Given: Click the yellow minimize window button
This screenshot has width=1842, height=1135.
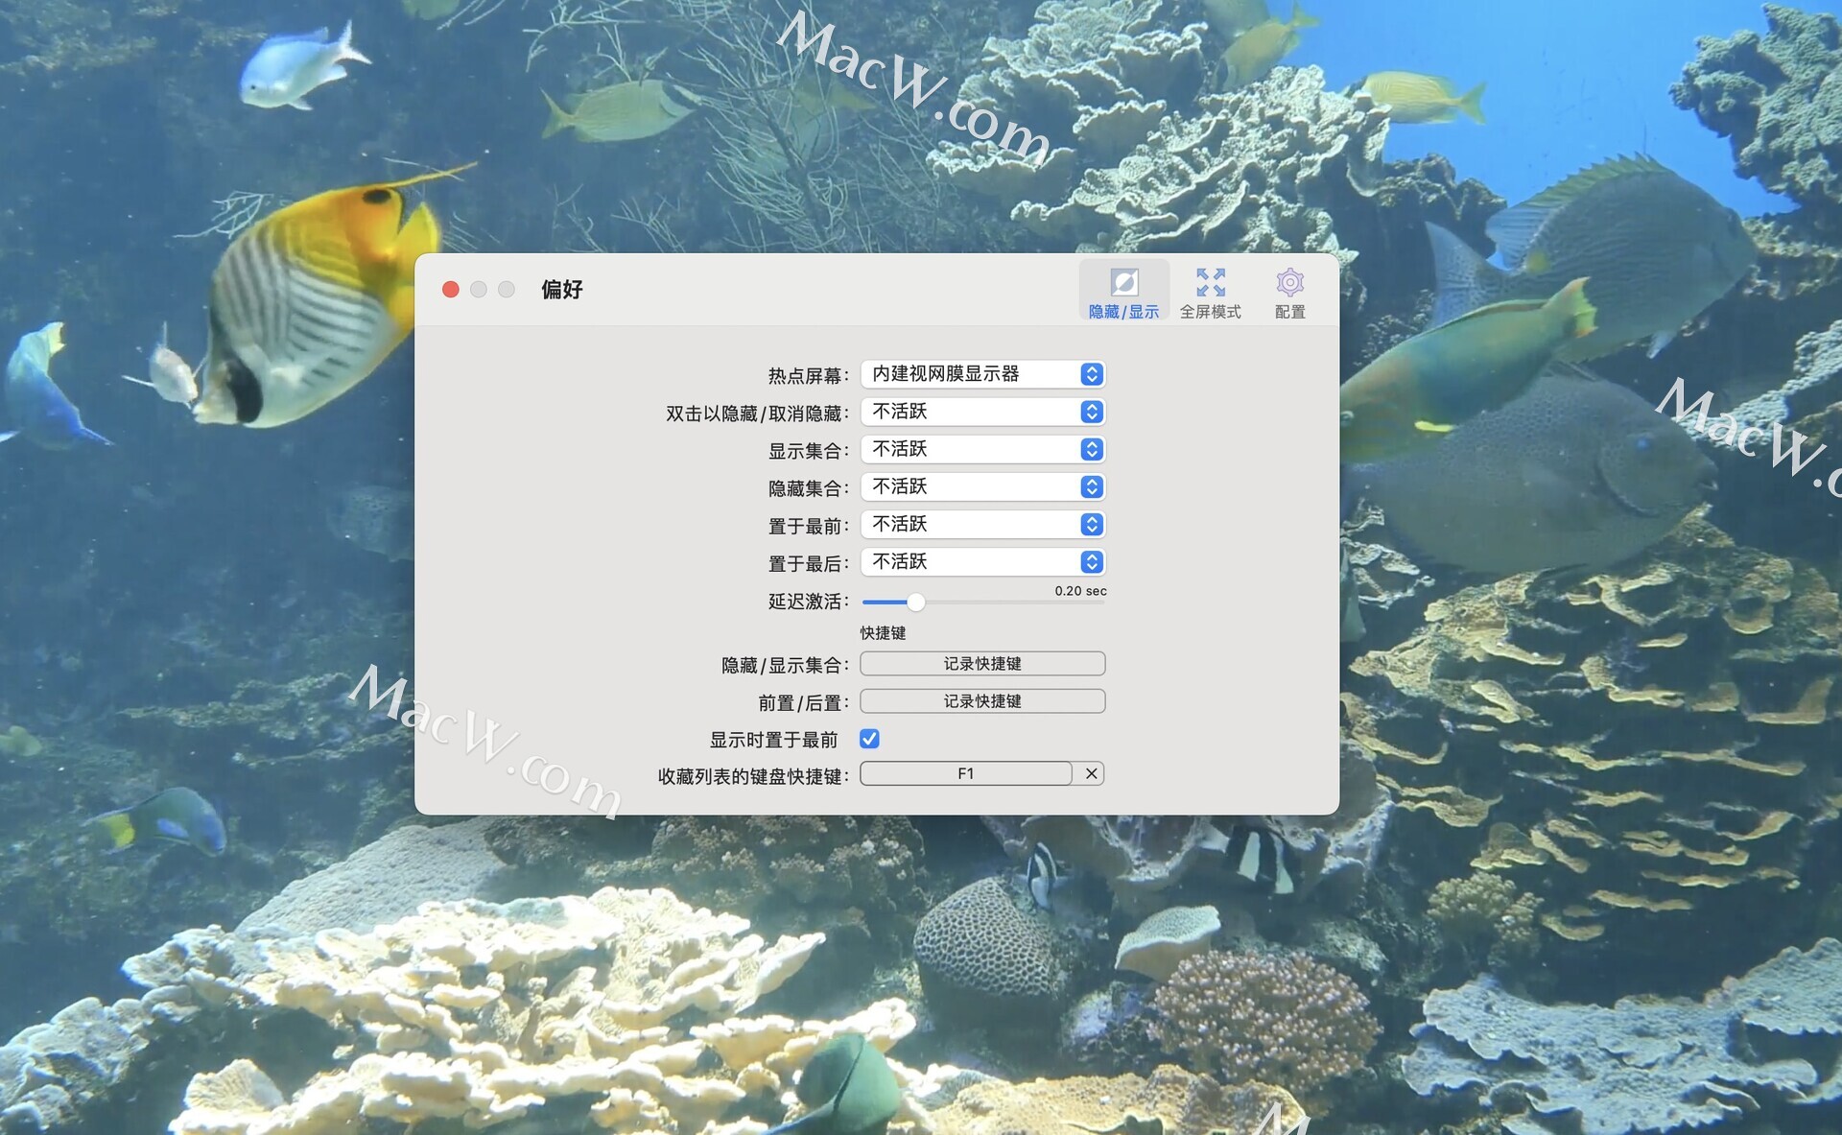Looking at the screenshot, I should pyautogui.click(x=479, y=290).
